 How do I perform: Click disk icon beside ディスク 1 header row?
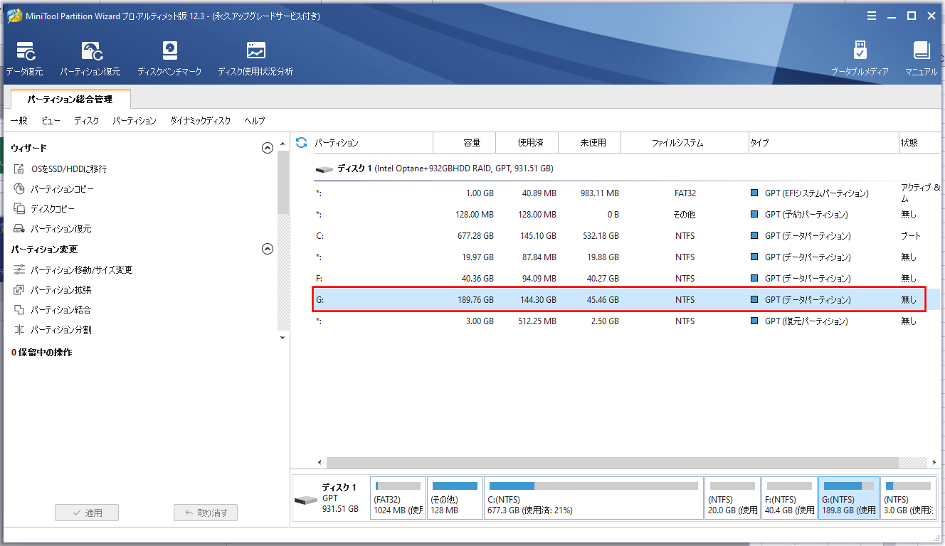(x=324, y=169)
